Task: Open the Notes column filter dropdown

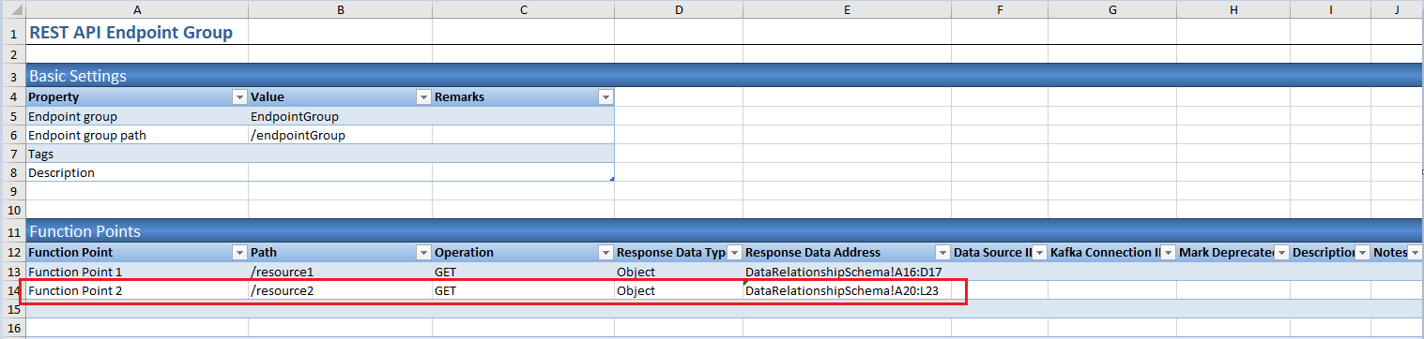Action: (1415, 253)
